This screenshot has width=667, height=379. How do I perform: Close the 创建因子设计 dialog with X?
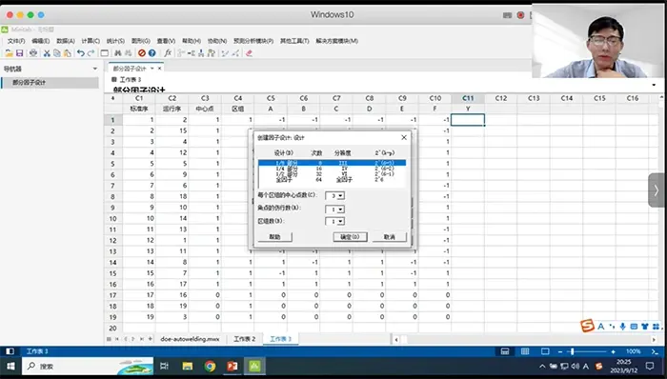[404, 138]
